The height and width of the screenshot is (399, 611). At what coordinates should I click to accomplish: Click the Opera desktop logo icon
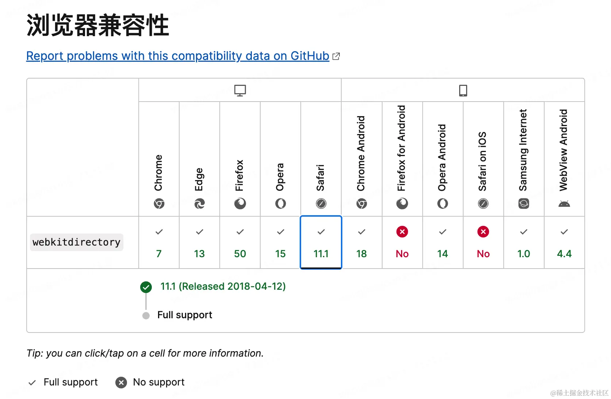280,204
